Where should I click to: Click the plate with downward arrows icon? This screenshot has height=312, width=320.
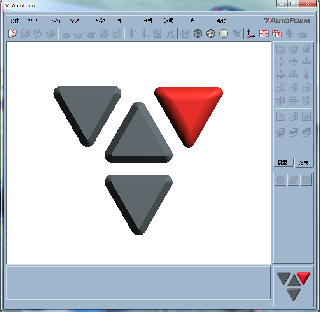pos(294,100)
